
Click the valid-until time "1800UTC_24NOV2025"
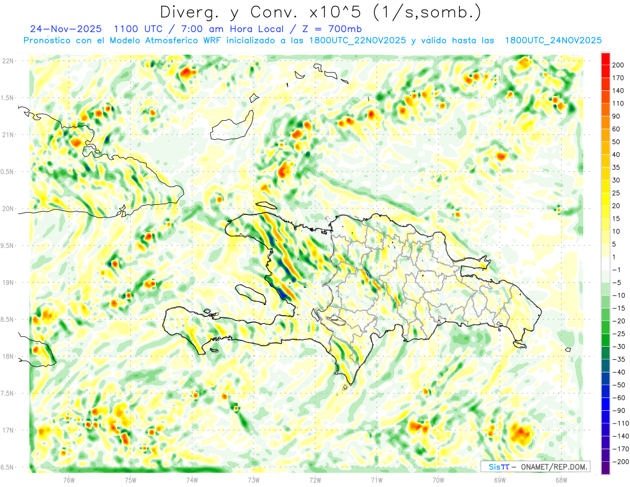[x=553, y=40]
